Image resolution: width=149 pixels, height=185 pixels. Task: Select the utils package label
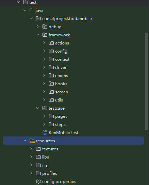pyautogui.click(x=59, y=100)
